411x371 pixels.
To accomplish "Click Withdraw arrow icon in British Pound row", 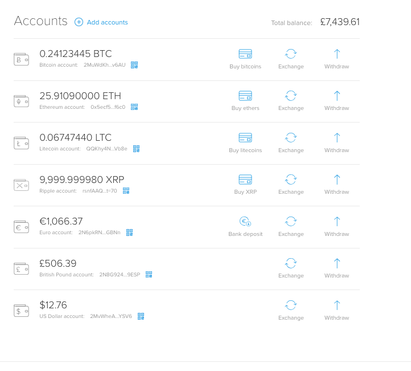I will [x=337, y=263].
